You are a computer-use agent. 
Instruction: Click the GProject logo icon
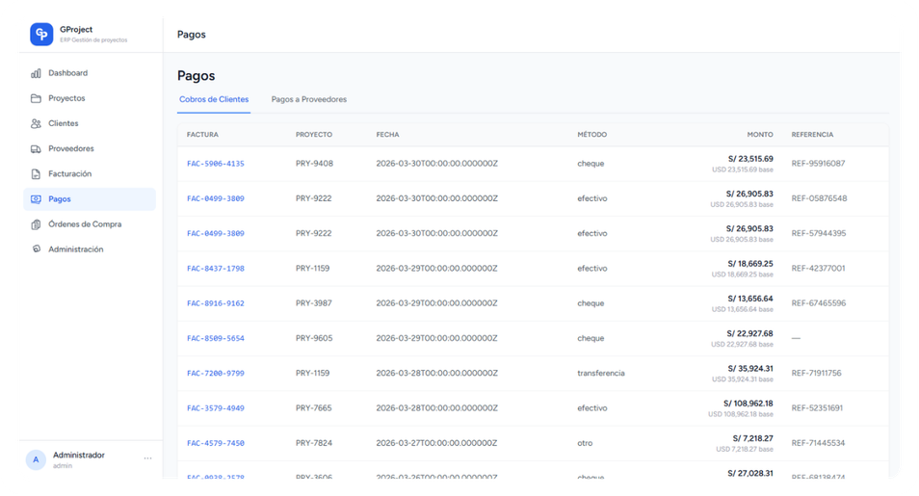[x=41, y=35]
